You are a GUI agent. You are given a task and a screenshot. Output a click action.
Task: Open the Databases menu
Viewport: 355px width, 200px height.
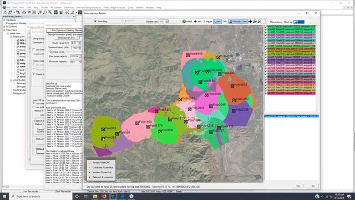[x=69, y=8]
